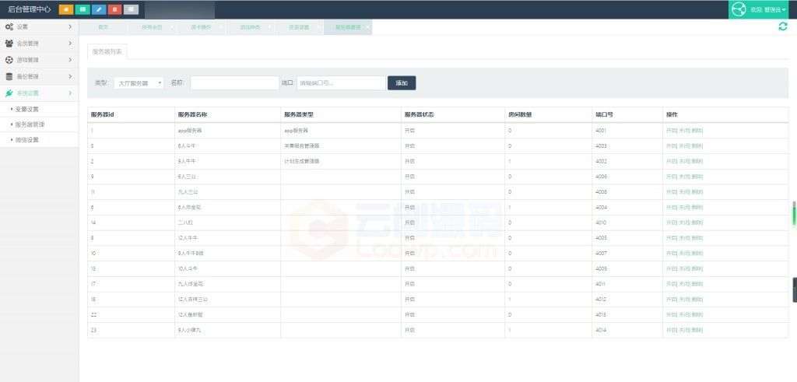
Task: Focus the 名称 name input field
Action: [235, 82]
